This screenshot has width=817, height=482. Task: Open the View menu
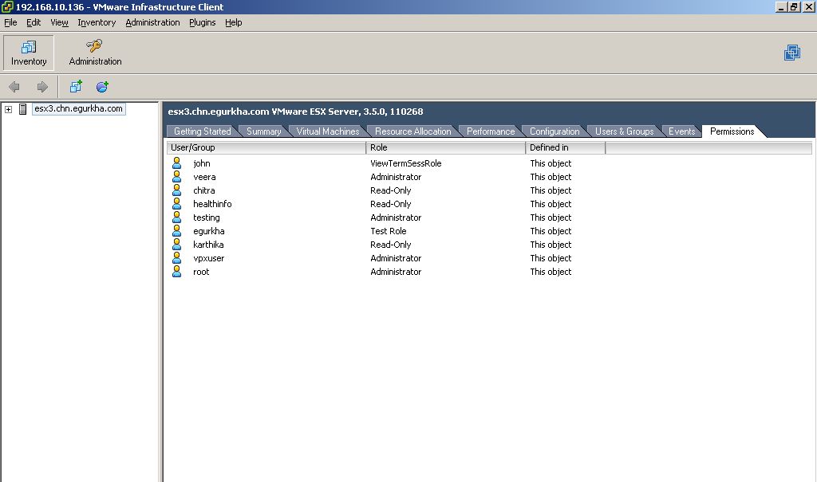[x=59, y=22]
